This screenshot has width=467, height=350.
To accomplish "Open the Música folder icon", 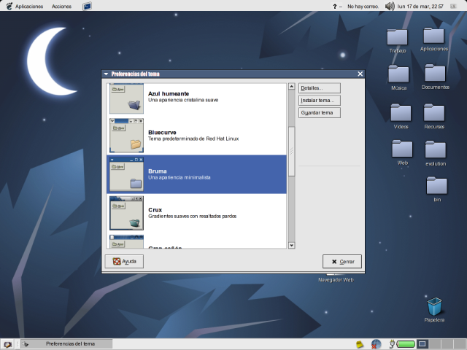I will [x=398, y=74].
